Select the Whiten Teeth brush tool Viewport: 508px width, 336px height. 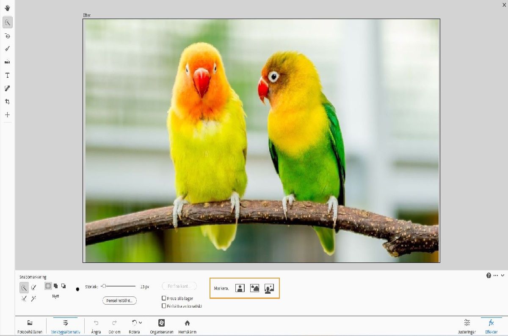[x=7, y=49]
